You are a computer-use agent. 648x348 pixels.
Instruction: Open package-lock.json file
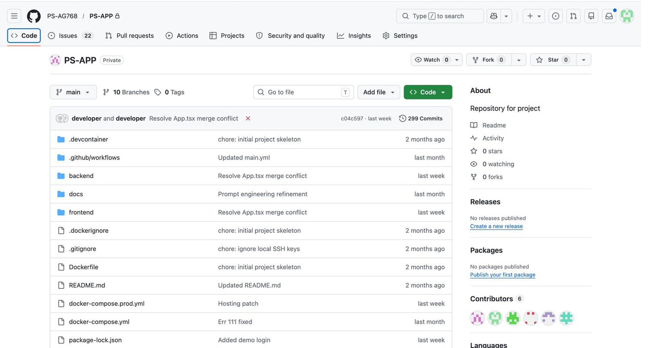coord(95,340)
